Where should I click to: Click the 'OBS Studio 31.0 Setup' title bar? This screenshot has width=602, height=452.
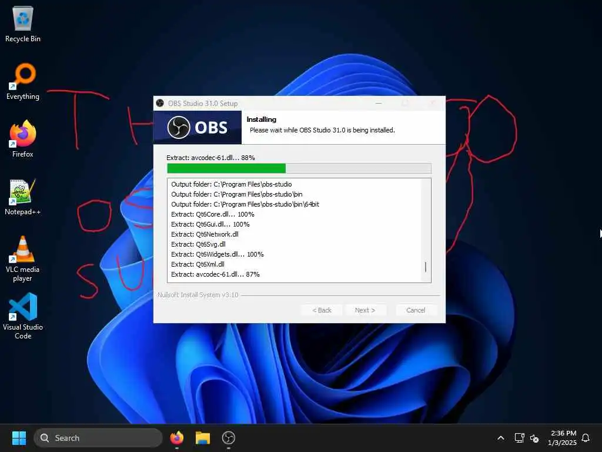(x=203, y=103)
